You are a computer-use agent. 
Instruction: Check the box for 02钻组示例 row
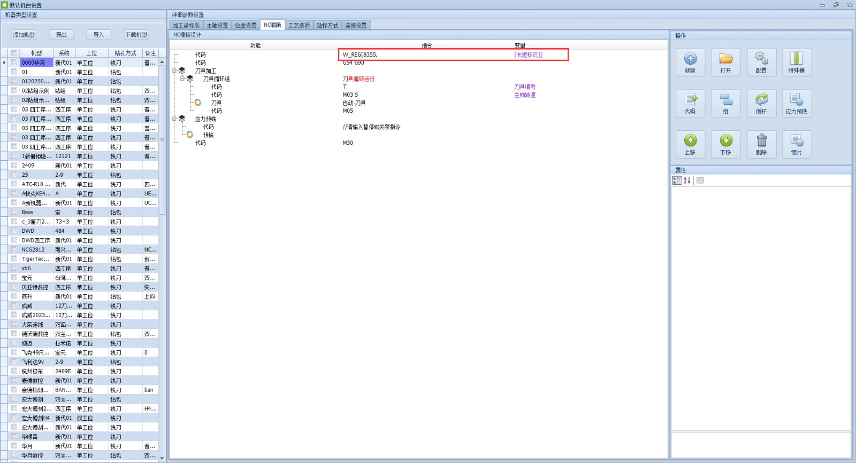point(14,91)
